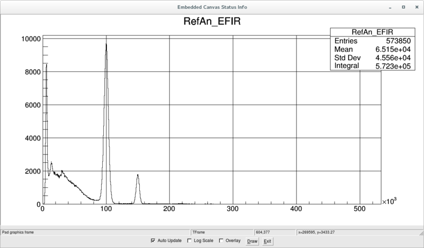This screenshot has width=424, height=248.
Task: Enable the Log Scale checkbox
Action: click(x=190, y=241)
